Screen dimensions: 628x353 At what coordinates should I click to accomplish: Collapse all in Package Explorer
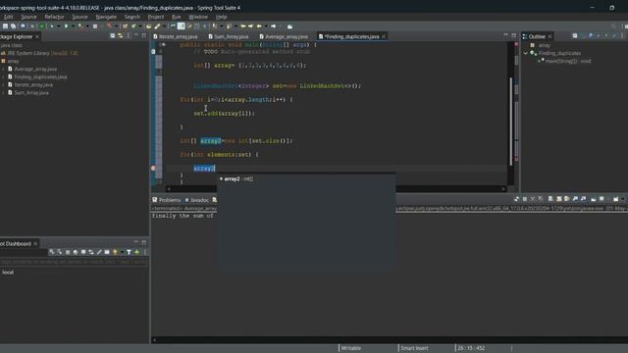coord(113,36)
